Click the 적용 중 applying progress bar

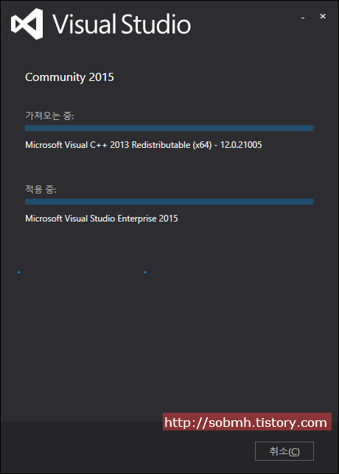click(169, 202)
